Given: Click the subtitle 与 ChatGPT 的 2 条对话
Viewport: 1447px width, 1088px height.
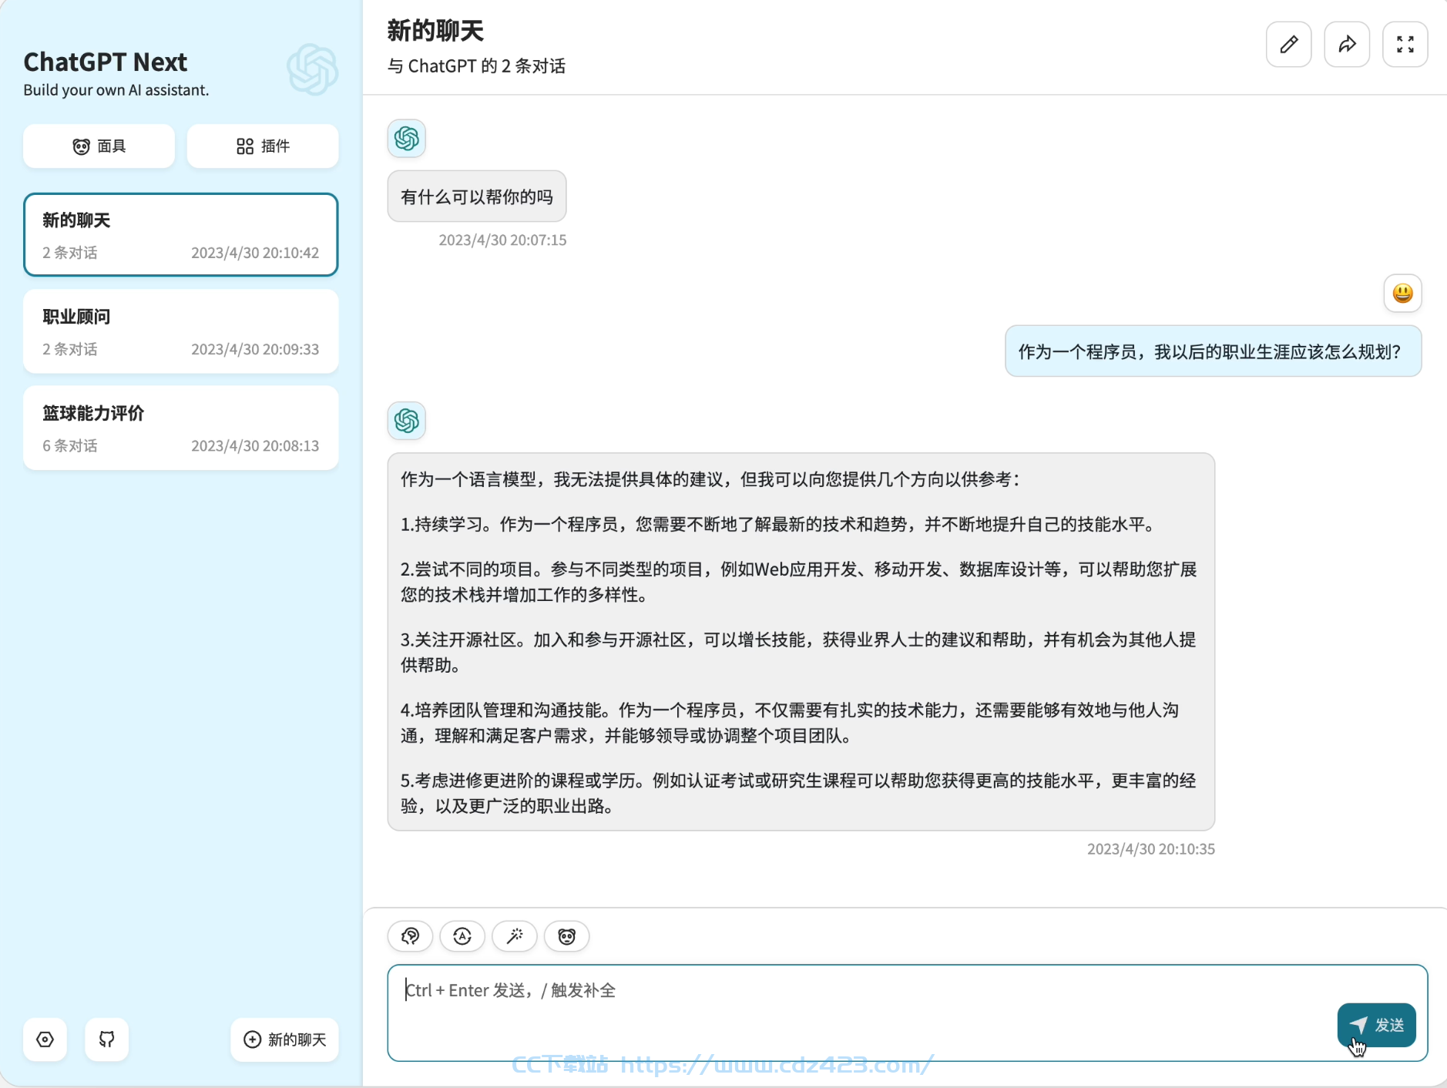Looking at the screenshot, I should click(x=476, y=66).
